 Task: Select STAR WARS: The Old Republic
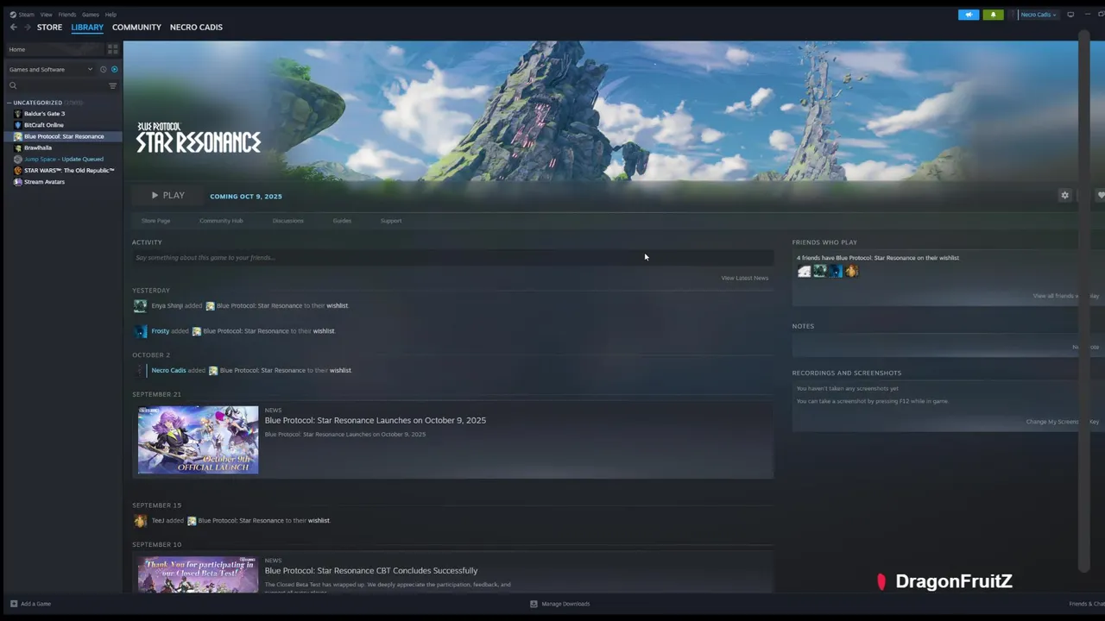pos(69,171)
